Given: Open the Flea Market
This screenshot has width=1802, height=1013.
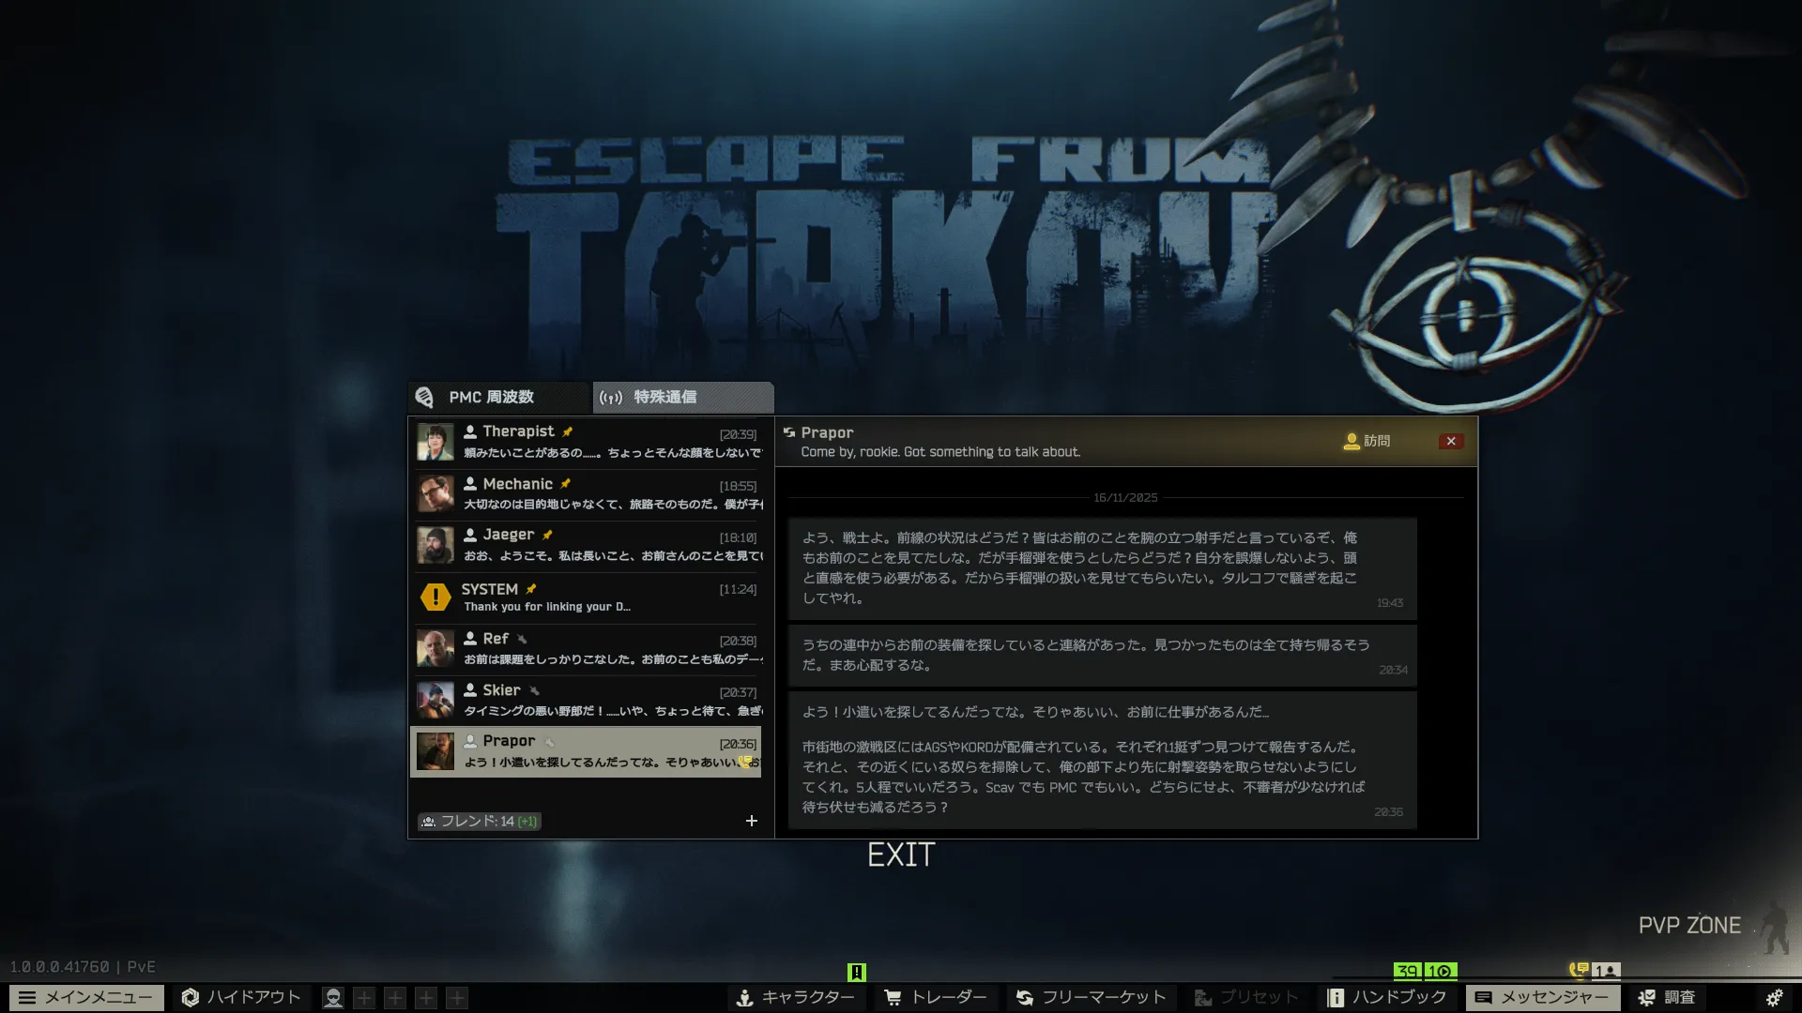Looking at the screenshot, I should [x=1091, y=997].
